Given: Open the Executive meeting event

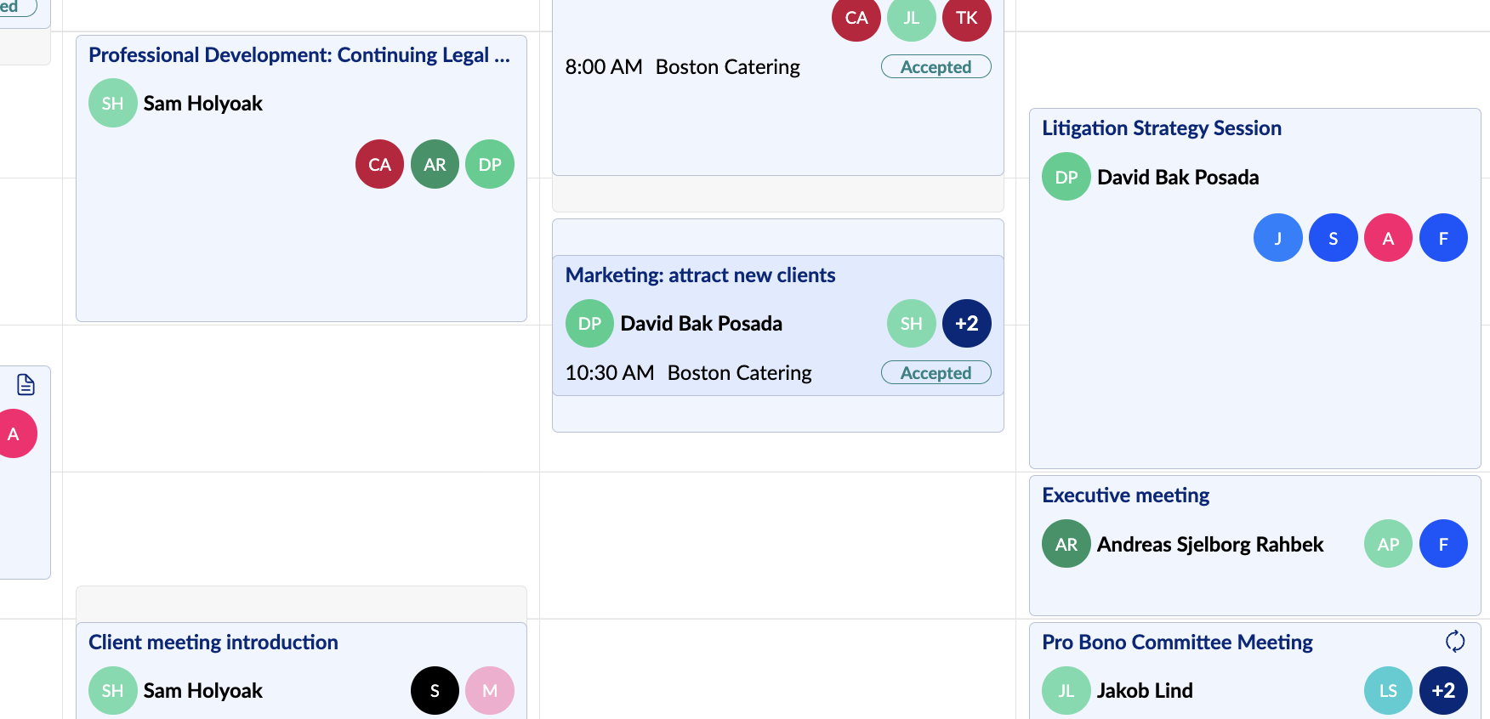Looking at the screenshot, I should [1125, 495].
